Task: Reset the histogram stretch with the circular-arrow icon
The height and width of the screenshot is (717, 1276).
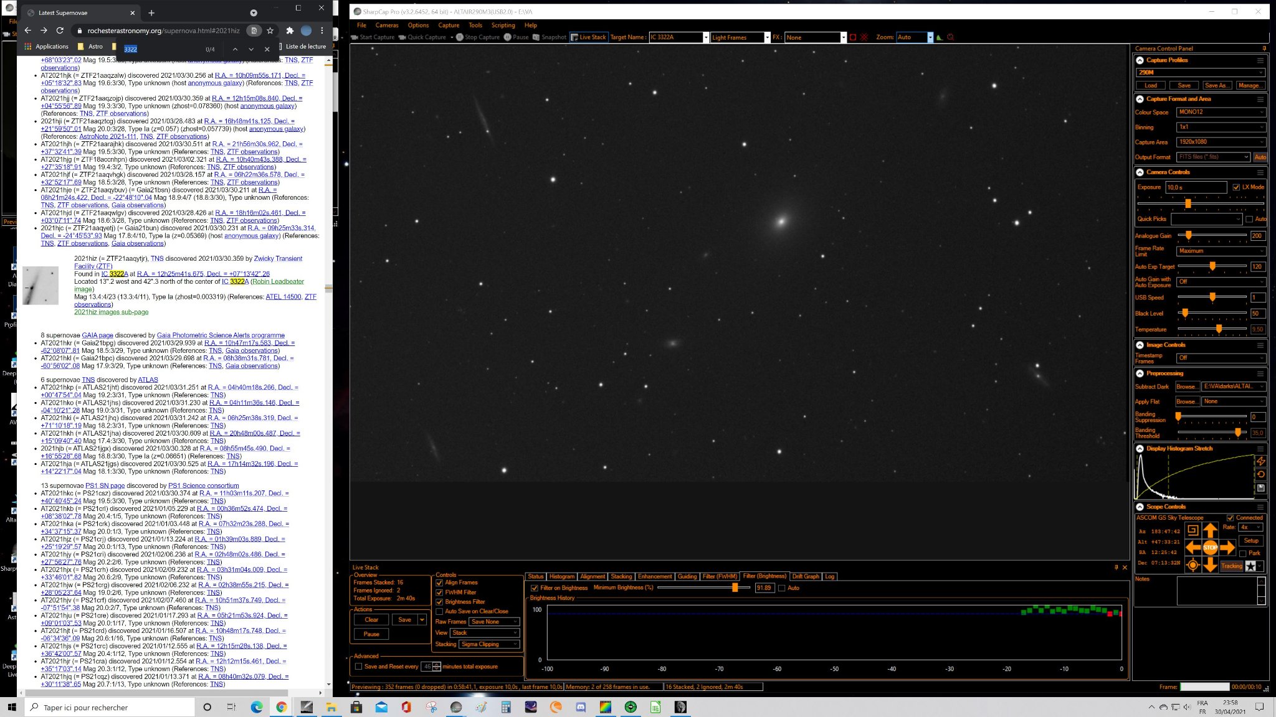Action: pyautogui.click(x=1260, y=474)
